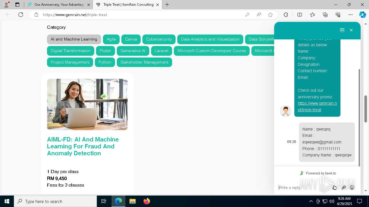Click the address bar URL
Image resolution: width=369 pixels, height=207 pixels.
pos(75,15)
